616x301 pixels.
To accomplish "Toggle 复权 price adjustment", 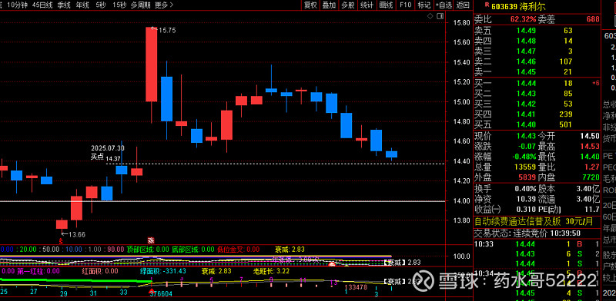I will click(310, 5).
